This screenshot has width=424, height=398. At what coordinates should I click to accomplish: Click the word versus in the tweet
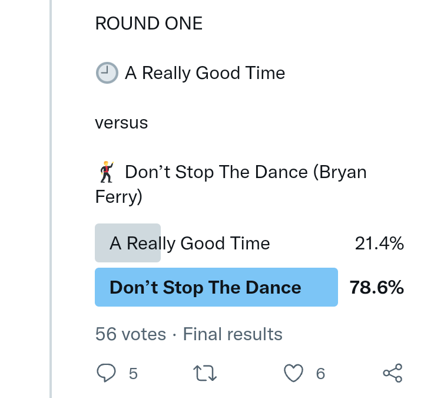[121, 123]
